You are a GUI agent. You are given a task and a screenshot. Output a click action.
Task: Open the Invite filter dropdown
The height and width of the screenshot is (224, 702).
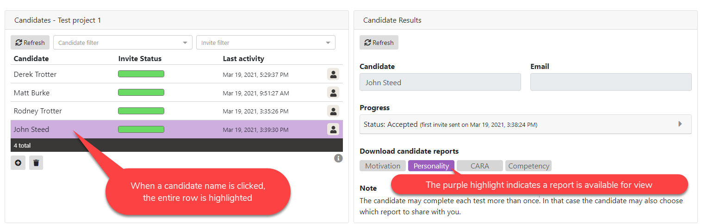[x=266, y=43]
